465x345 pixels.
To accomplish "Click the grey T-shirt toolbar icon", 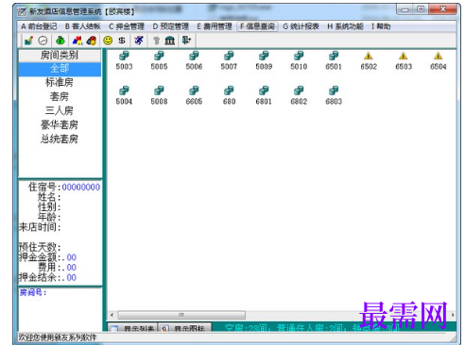I will 156,41.
